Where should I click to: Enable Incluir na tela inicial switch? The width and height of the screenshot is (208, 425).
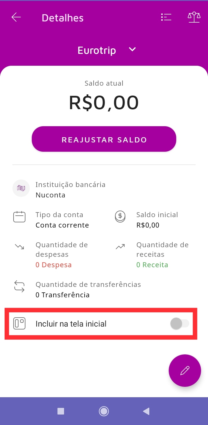180,324
